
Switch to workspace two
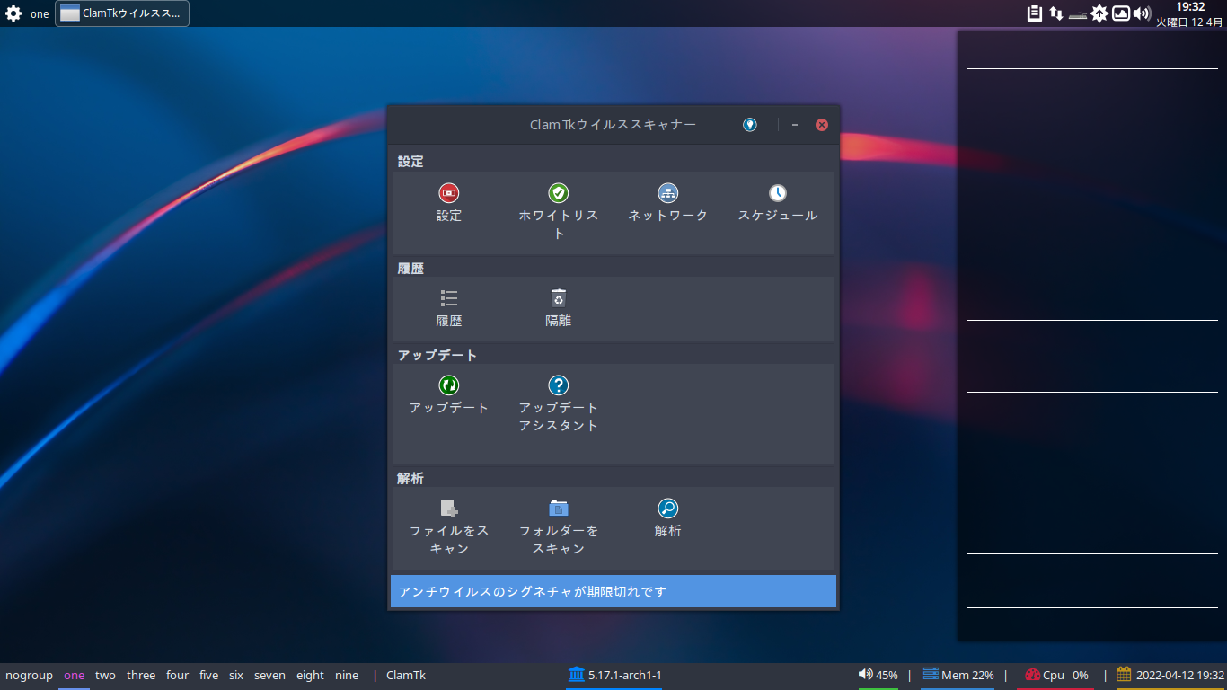tap(105, 676)
